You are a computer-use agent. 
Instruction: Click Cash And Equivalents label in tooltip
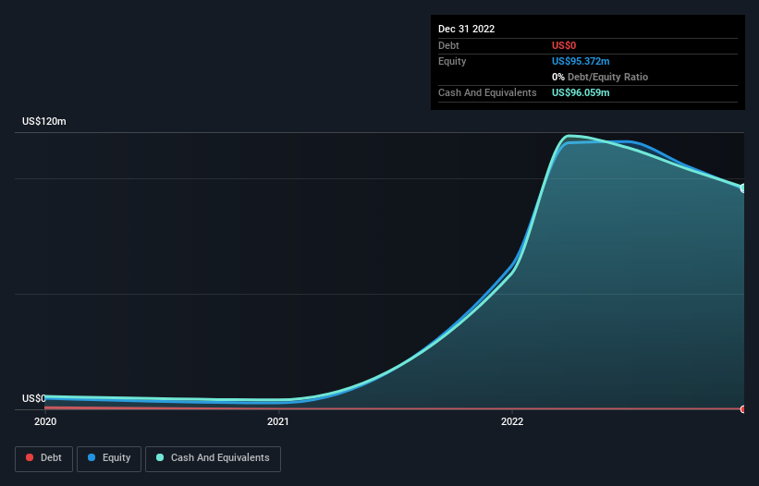pos(487,92)
